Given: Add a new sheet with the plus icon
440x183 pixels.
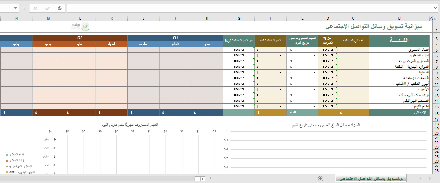Looking at the screenshot, I should click(320, 179).
